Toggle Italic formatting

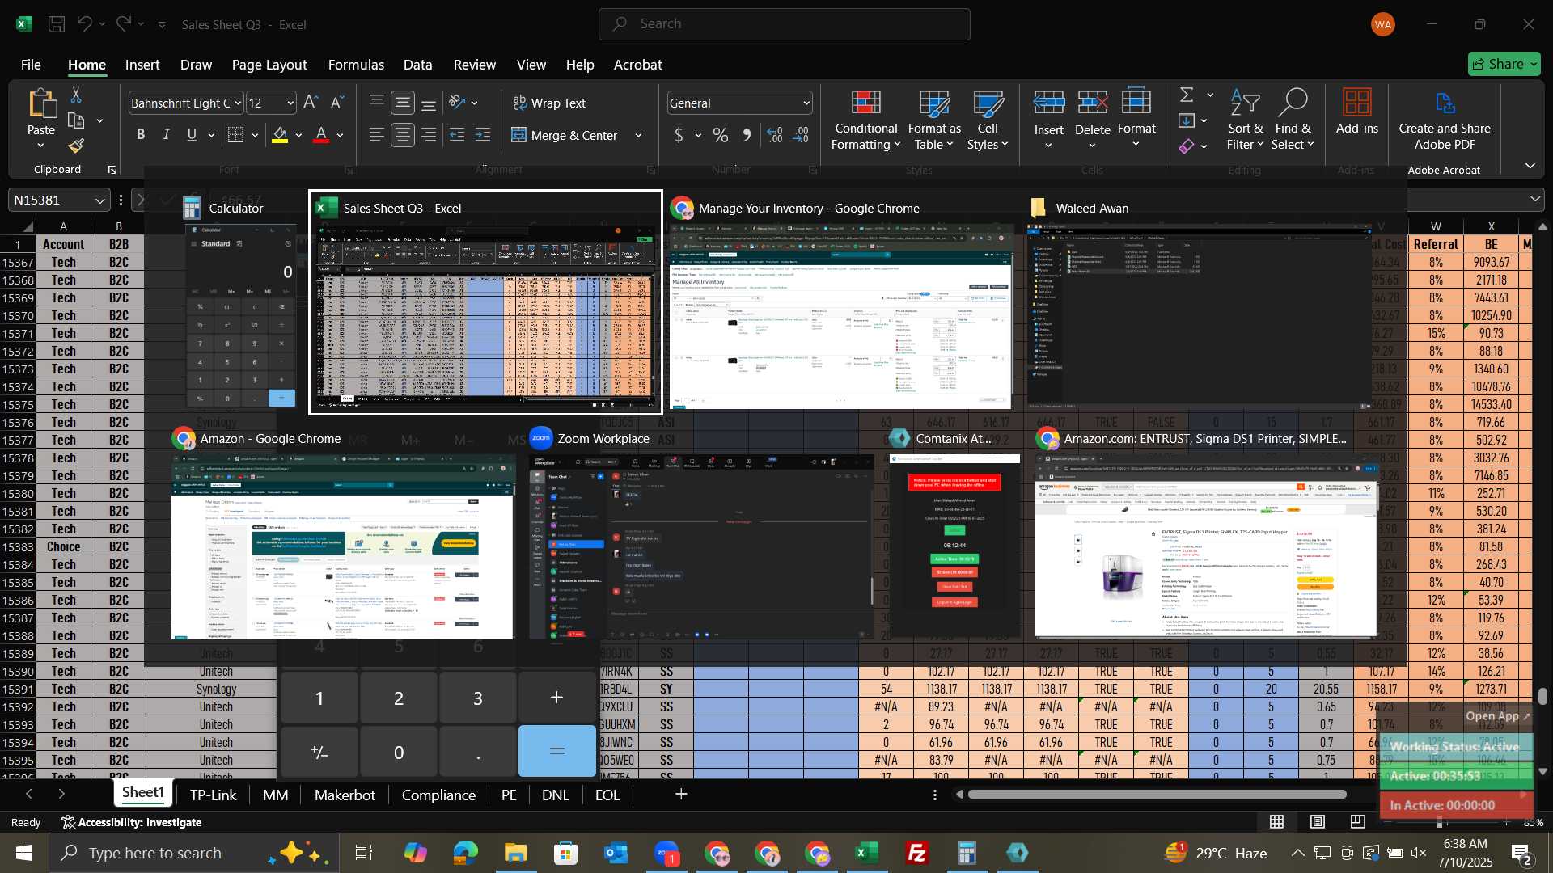[167, 135]
